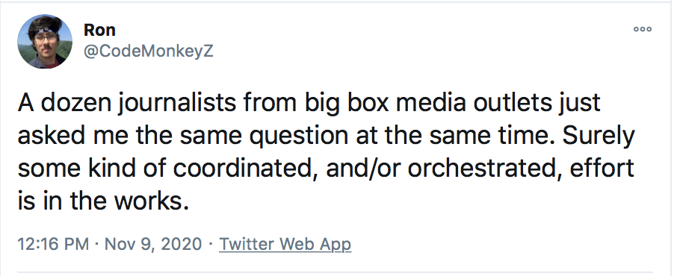Image resolution: width=674 pixels, height=276 pixels.
Task: Click the 12:16 PM timestamp
Action: [53, 244]
